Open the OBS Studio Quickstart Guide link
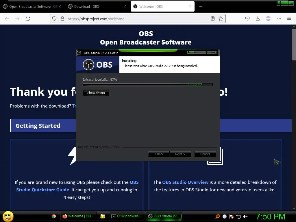This screenshot has height=222, width=296. [77, 186]
